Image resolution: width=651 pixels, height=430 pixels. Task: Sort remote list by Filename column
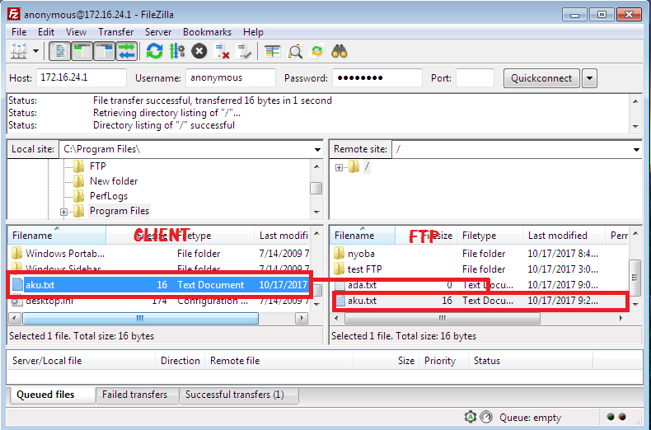point(363,236)
